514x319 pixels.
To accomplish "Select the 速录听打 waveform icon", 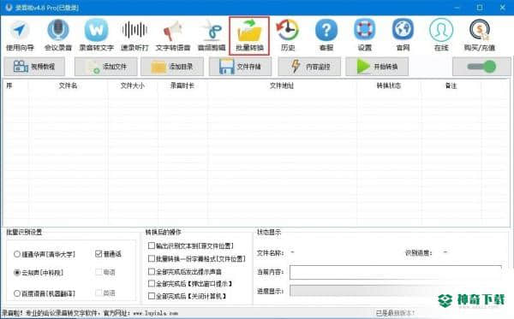I will [x=134, y=36].
